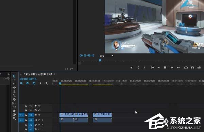Screen dimensions: 204x132
Task: Click timeline ruler playhead handle
Action: click(60, 83)
